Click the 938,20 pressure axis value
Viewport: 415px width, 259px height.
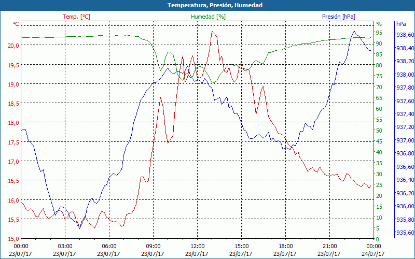point(405,61)
